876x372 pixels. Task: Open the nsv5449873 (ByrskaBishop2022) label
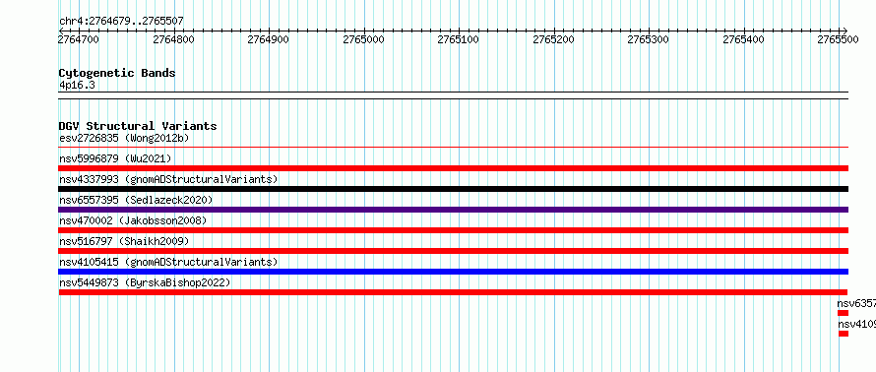[145, 282]
